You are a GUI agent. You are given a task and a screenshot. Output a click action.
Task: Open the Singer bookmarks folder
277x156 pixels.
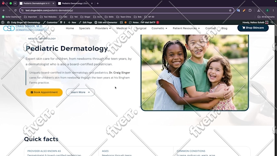85,17
